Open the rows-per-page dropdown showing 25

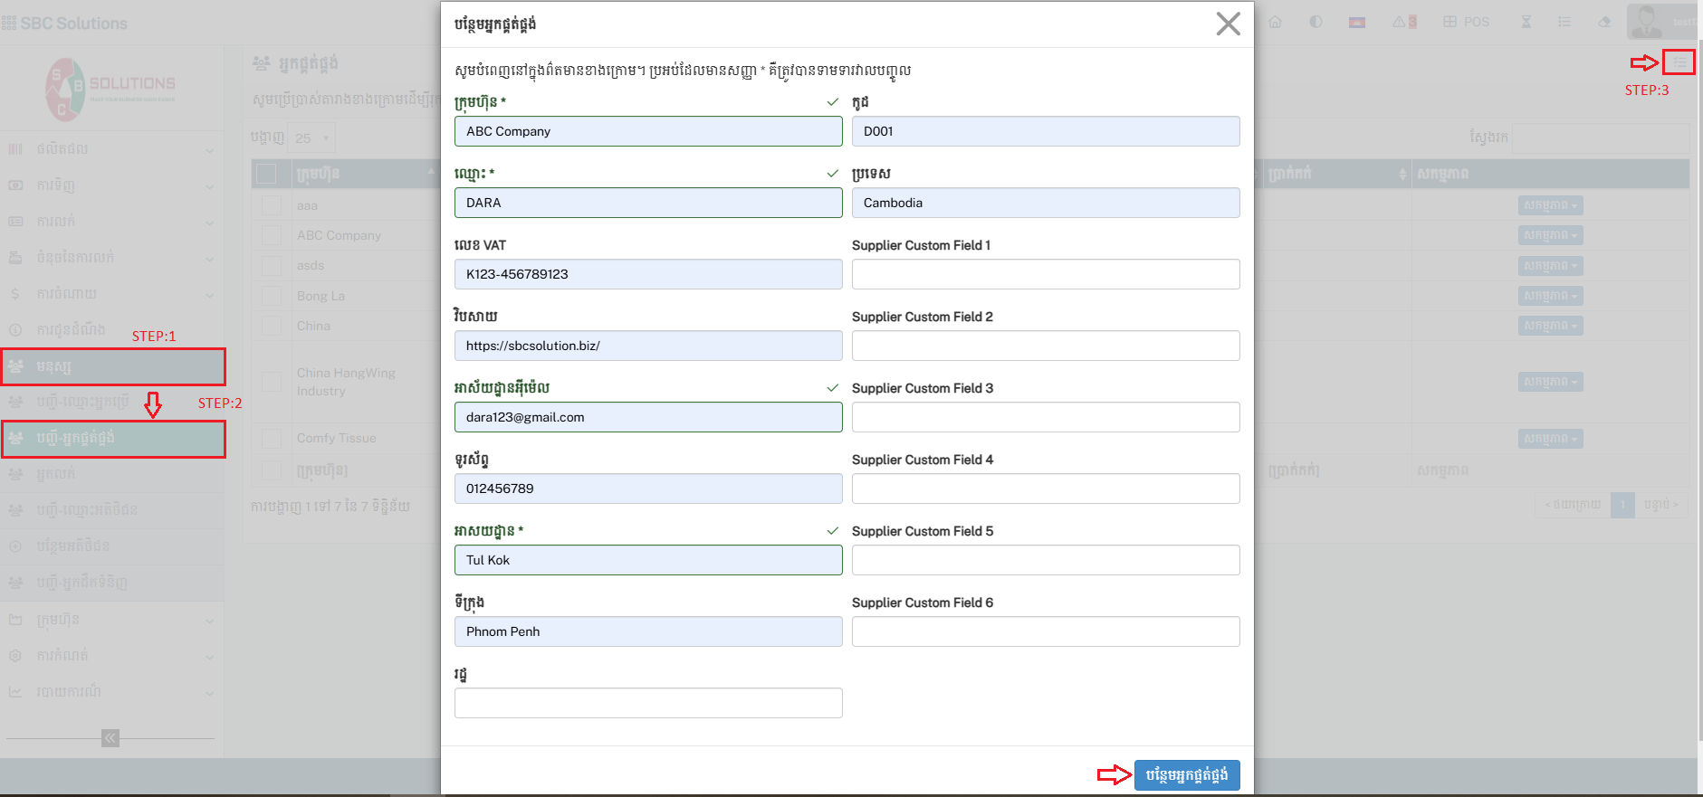pyautogui.click(x=311, y=138)
